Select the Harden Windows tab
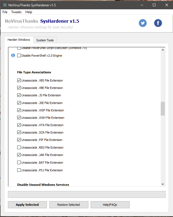This screenshot has width=173, height=217. (x=19, y=40)
